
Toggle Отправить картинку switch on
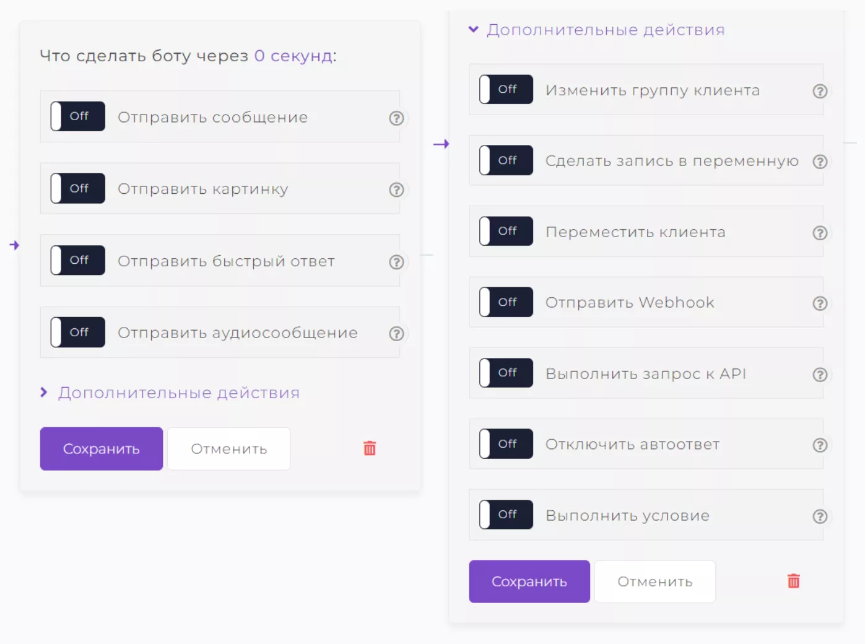tap(77, 188)
